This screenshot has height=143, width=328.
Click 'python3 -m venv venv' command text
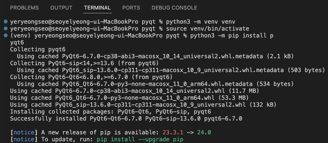click(x=201, y=22)
